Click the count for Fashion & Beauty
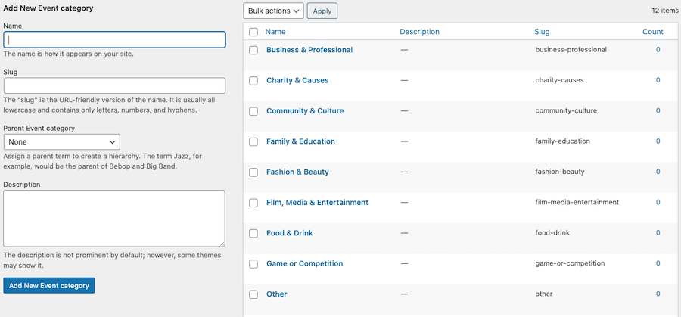Image resolution: width=681 pixels, height=317 pixels. pos(658,172)
